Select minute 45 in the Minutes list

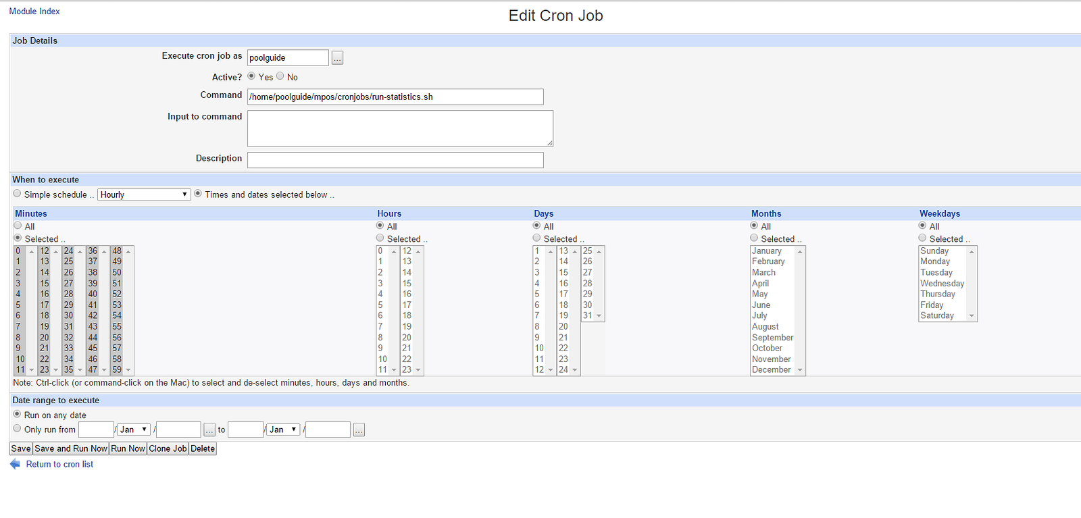coord(93,348)
